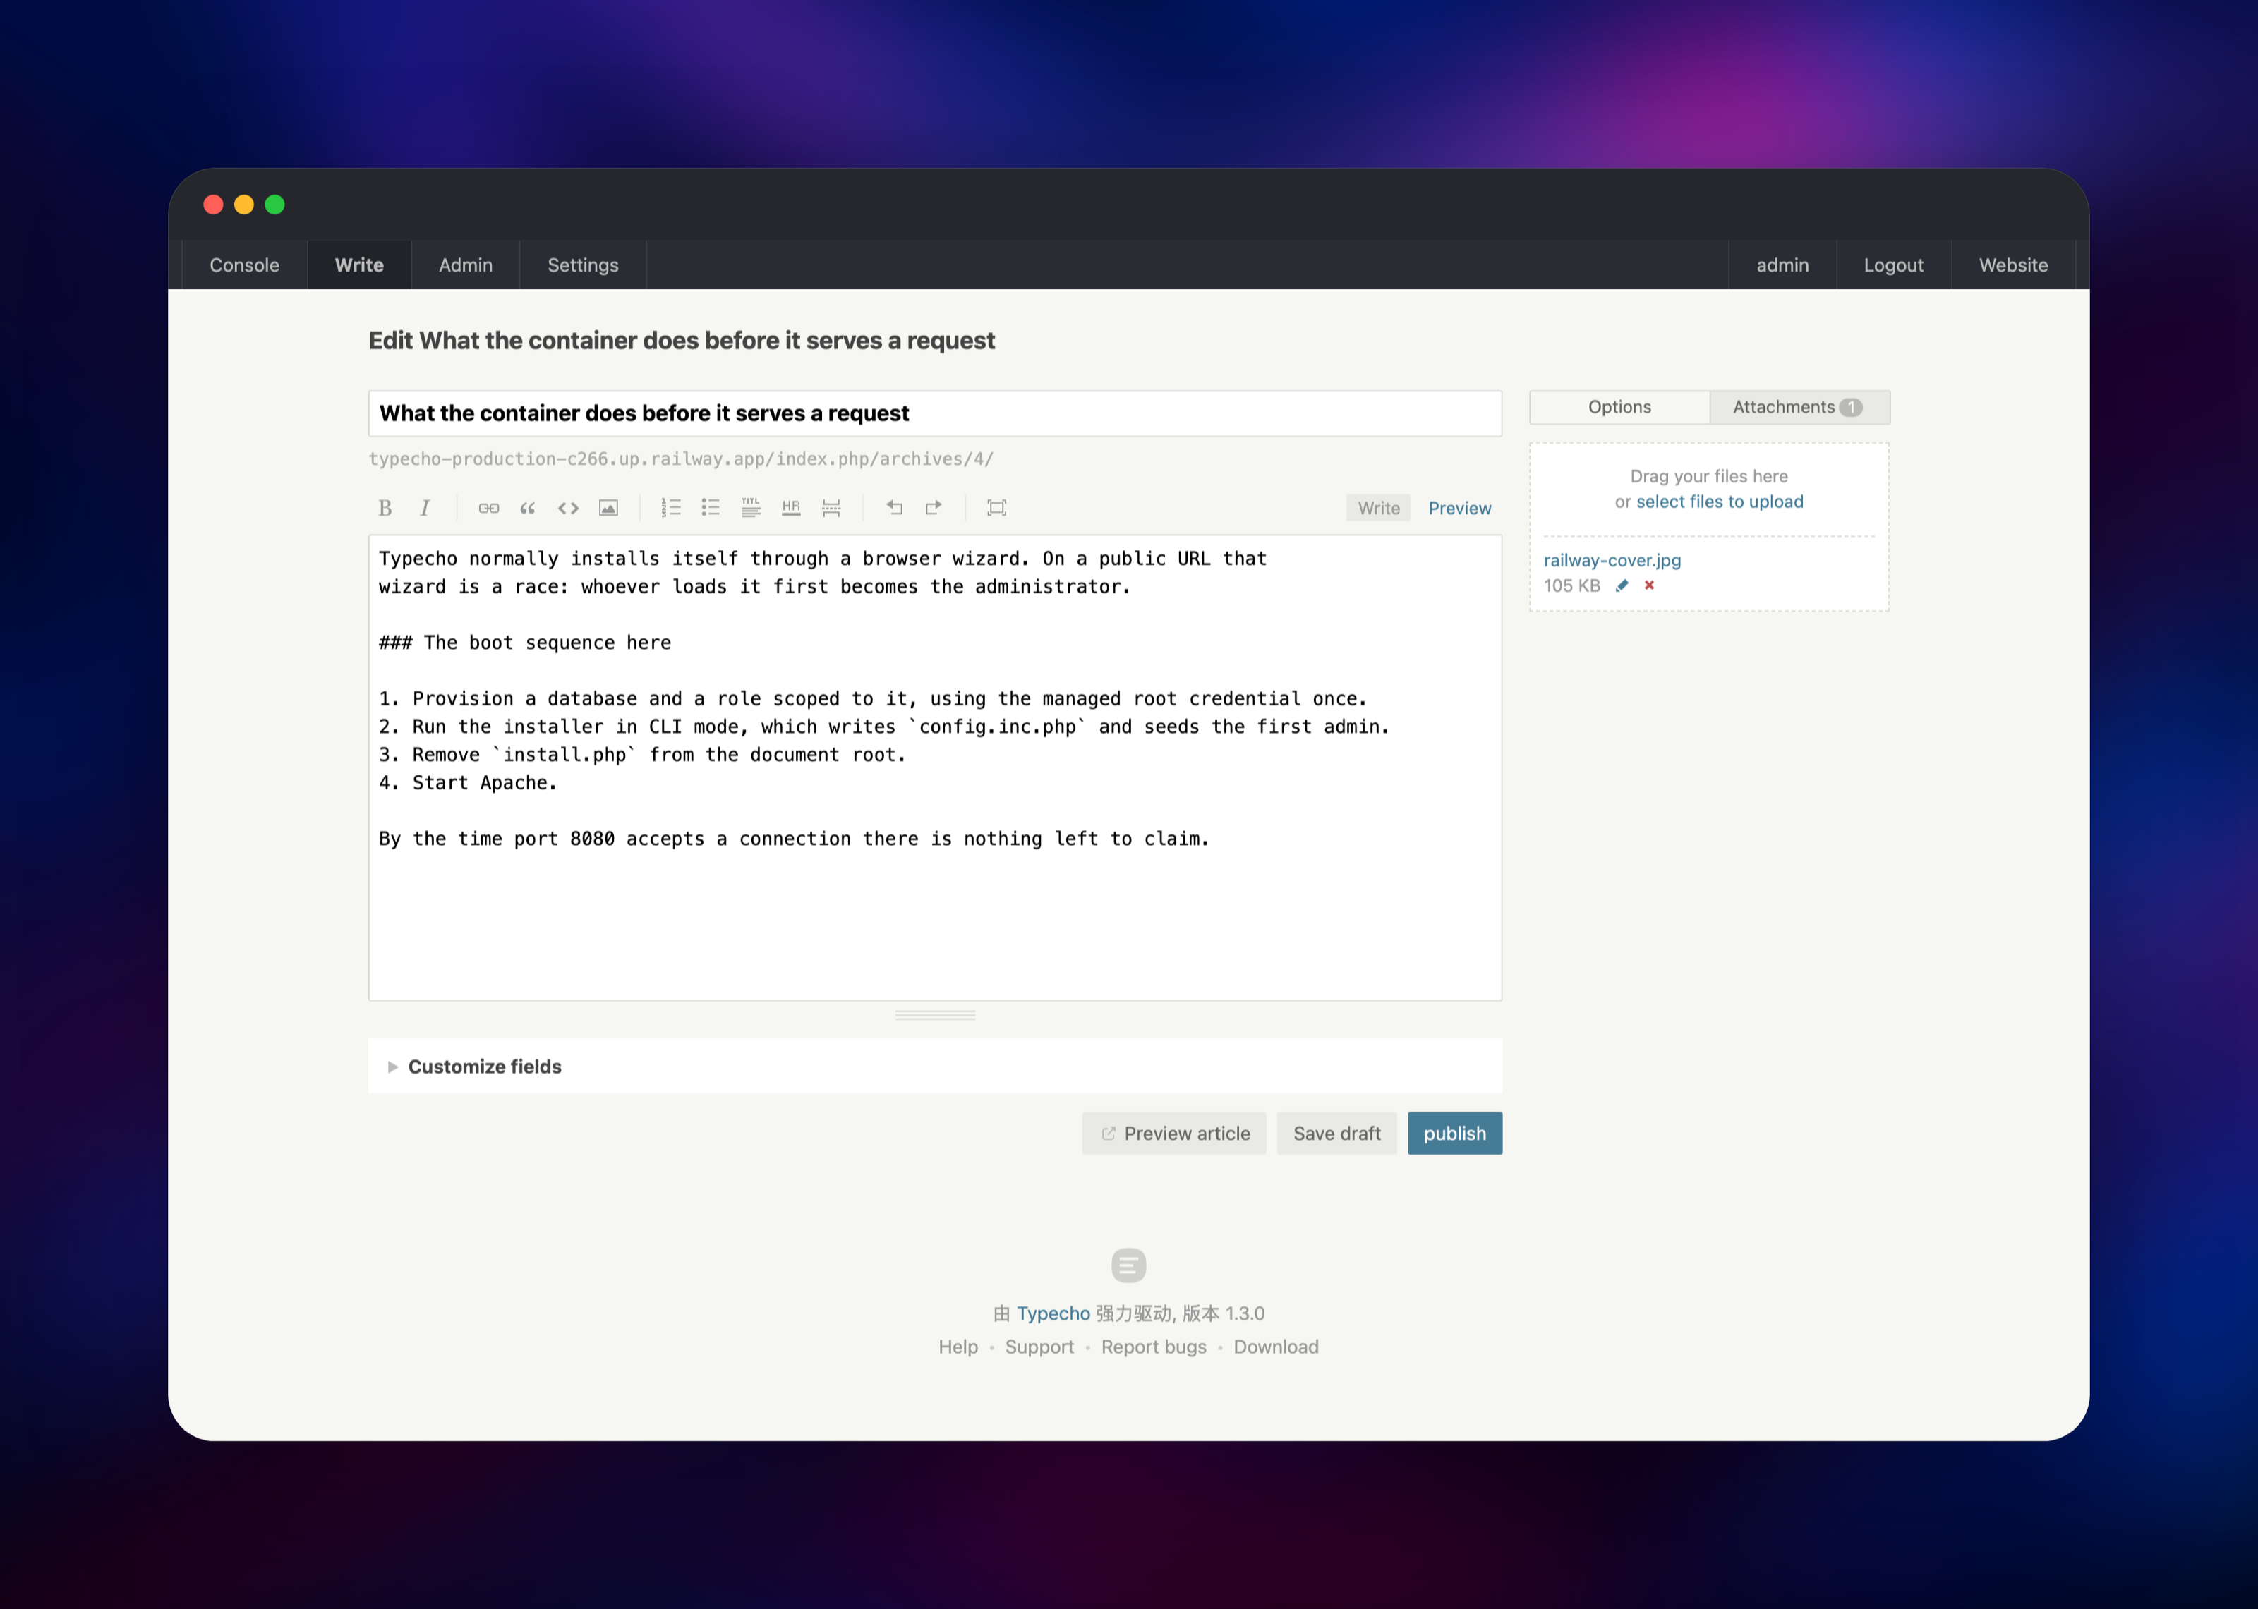
Task: Open the Console menu
Action: [x=245, y=265]
